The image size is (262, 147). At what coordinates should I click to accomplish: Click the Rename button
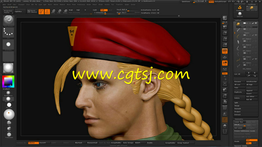[x=240, y=82]
